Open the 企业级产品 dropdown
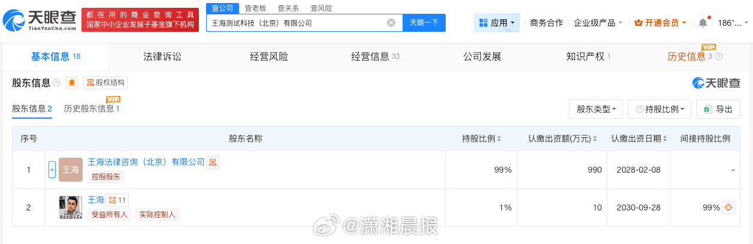Image resolution: width=753 pixels, height=244 pixels. (598, 23)
